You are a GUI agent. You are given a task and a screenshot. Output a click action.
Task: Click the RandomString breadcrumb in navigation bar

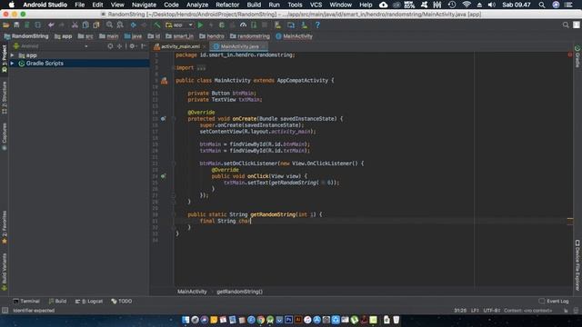26,36
